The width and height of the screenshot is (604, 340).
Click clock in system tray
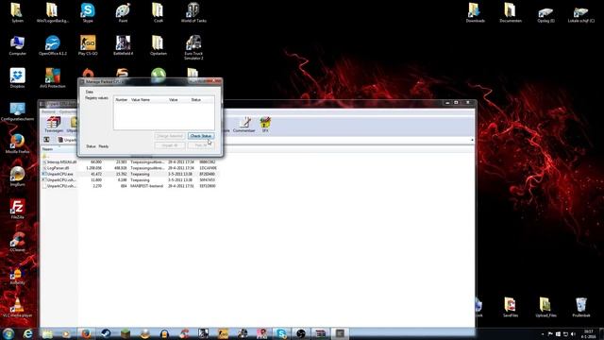589,333
